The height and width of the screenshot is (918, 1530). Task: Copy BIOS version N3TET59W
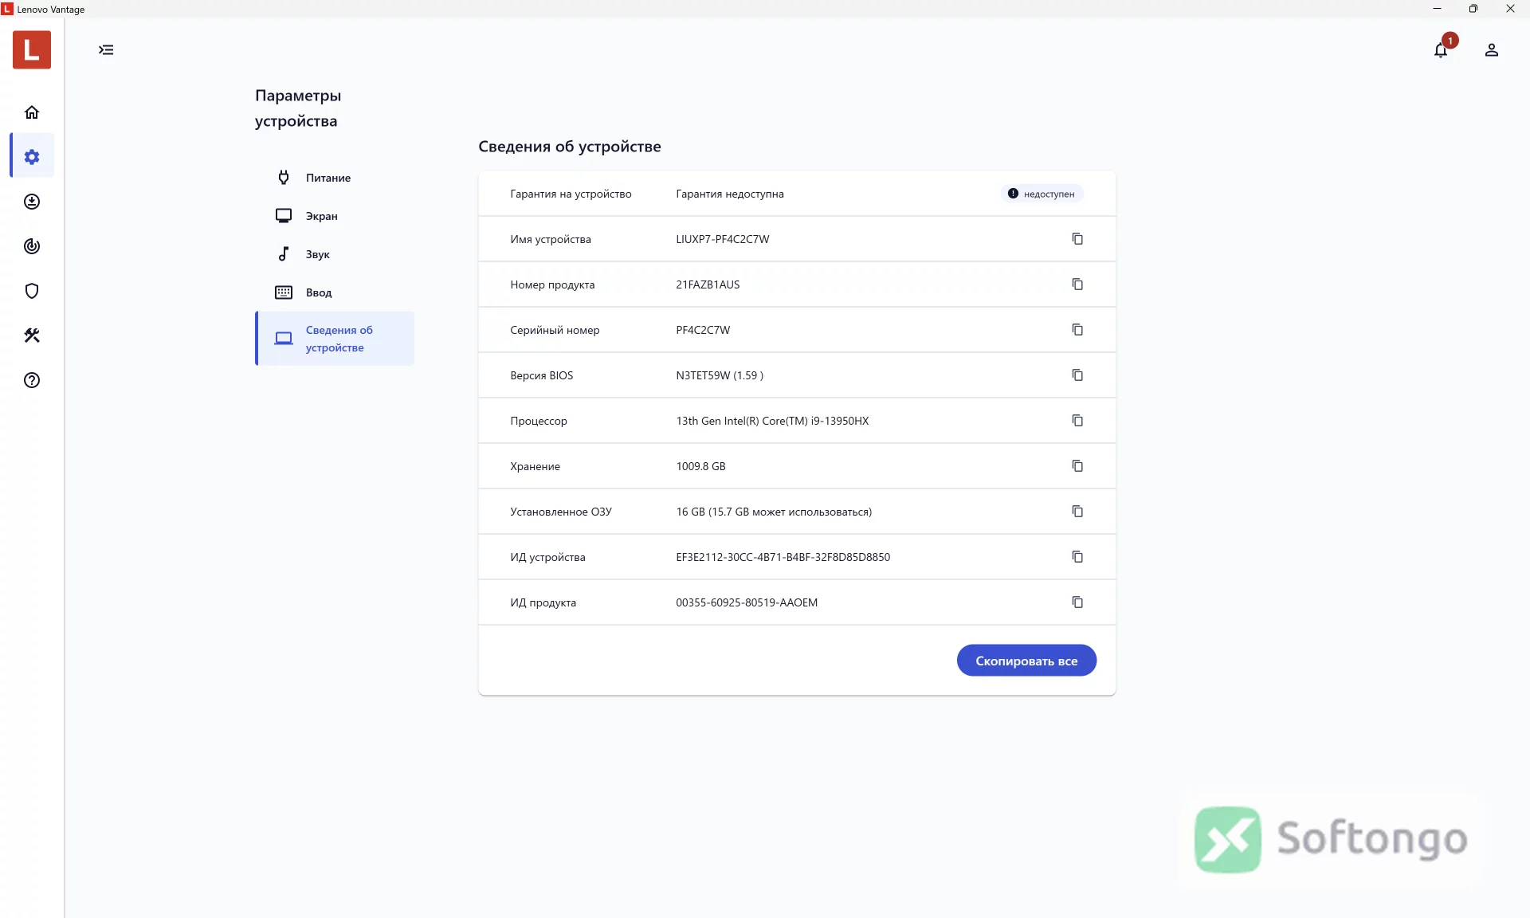[x=1077, y=375]
